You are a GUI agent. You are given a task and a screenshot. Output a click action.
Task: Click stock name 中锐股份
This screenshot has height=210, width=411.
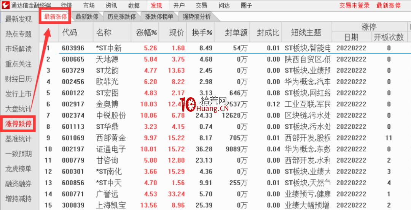[111, 115]
